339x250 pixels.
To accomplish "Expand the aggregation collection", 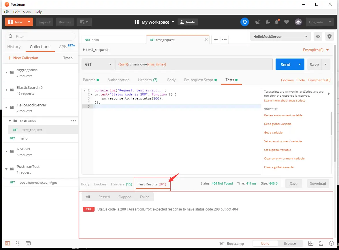I will pyautogui.click(x=6, y=72).
